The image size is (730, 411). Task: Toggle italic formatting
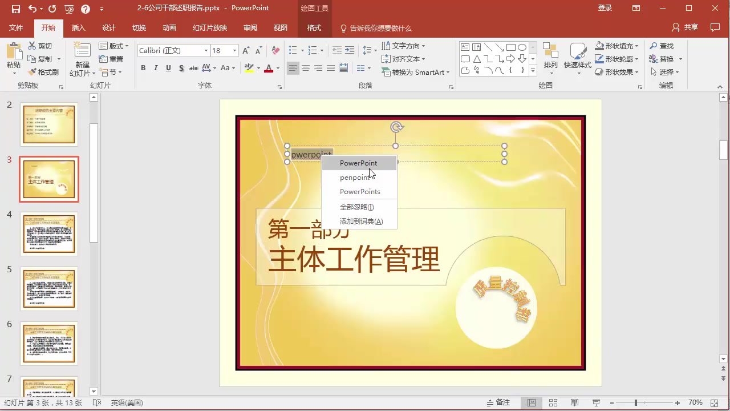tap(156, 68)
